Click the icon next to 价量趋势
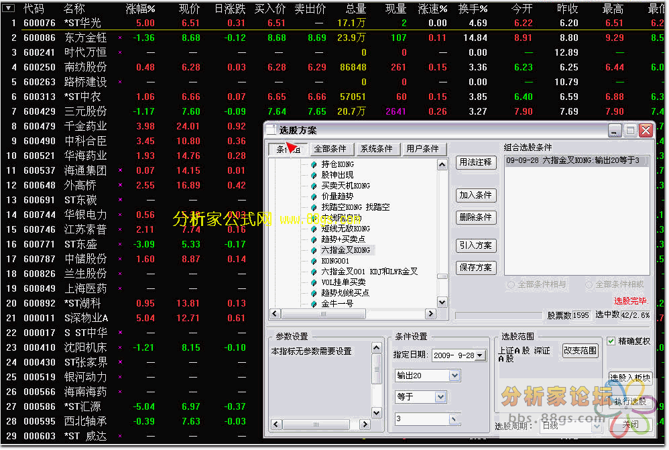The image size is (669, 450). [x=314, y=196]
